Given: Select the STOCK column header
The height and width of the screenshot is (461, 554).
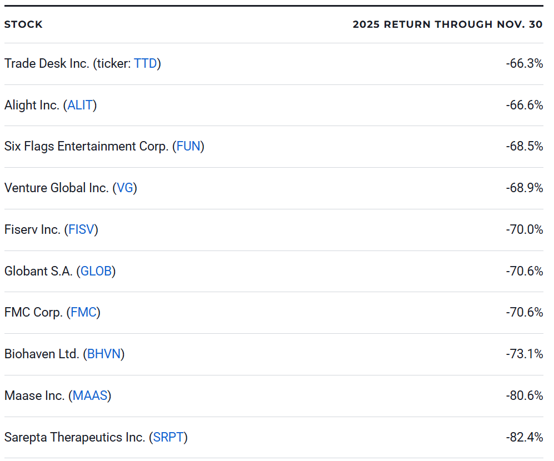Looking at the screenshot, I should pos(23,24).
